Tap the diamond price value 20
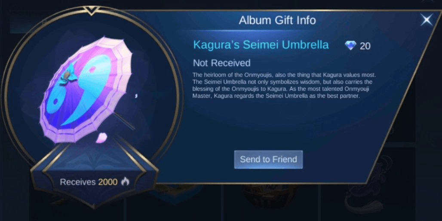This screenshot has height=221, width=442. point(365,46)
